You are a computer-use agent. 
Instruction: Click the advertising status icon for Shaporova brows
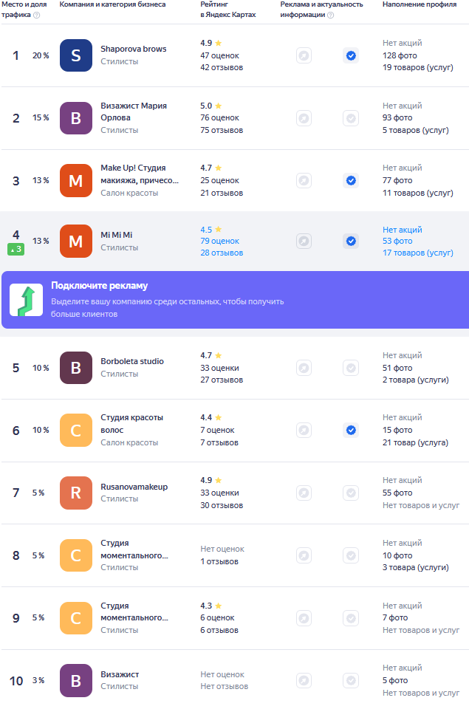pos(304,55)
